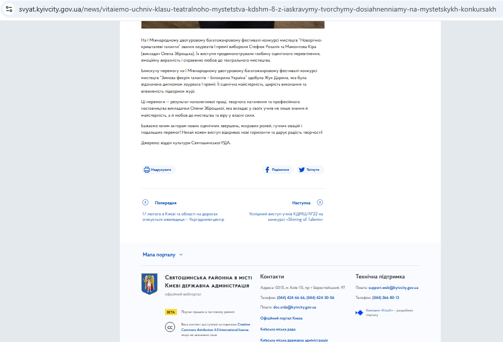
Task: Open site information icon in address bar
Action: tap(9, 9)
